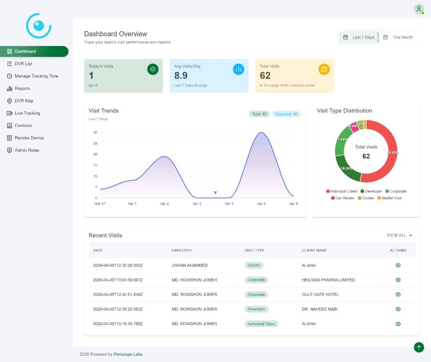
Task: Open the Periscope Labs footer link
Action: click(x=128, y=354)
